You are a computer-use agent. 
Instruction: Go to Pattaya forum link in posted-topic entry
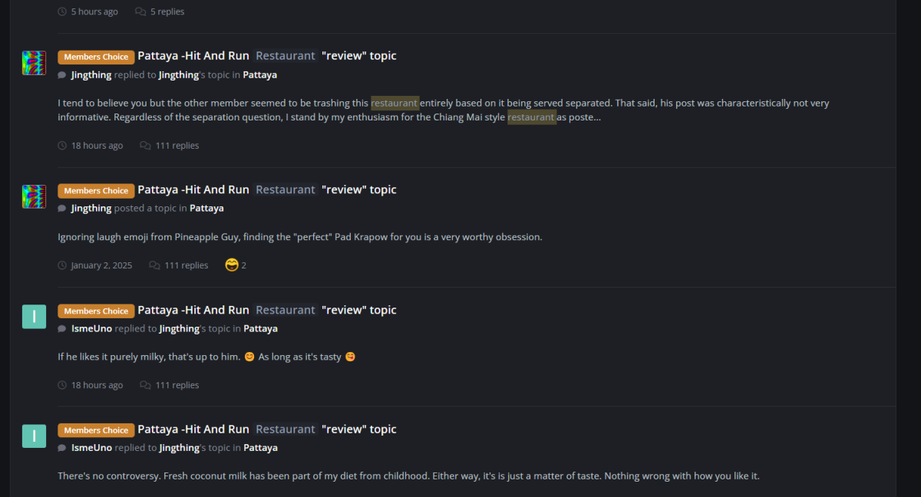tap(206, 209)
